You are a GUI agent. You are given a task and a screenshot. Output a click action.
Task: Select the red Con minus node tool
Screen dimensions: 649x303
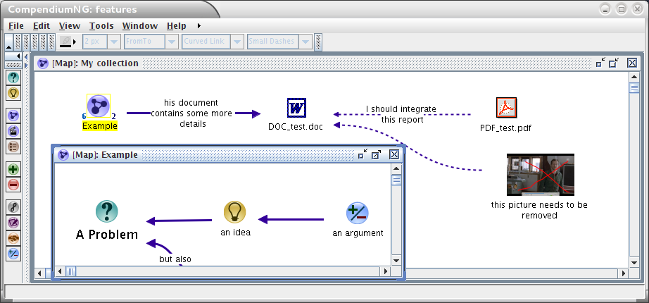[13, 185]
